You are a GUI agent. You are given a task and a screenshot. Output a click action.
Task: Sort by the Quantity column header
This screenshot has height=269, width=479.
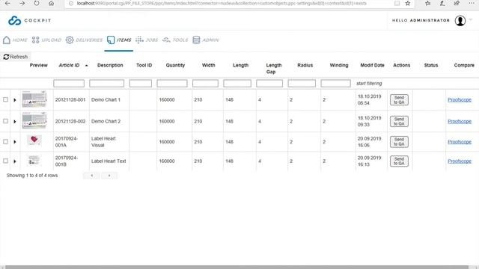coord(175,65)
